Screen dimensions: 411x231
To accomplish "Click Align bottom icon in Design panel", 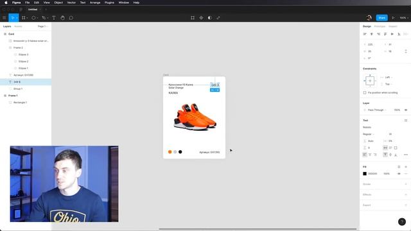I will (x=399, y=34).
